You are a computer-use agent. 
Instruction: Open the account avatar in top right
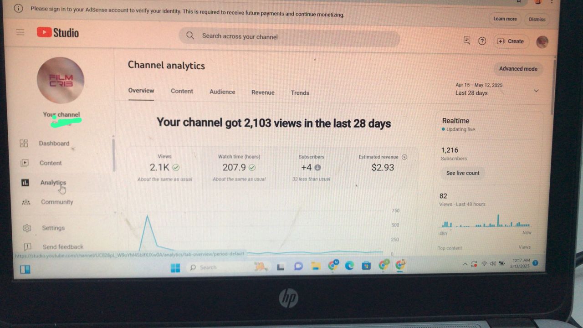(x=542, y=42)
